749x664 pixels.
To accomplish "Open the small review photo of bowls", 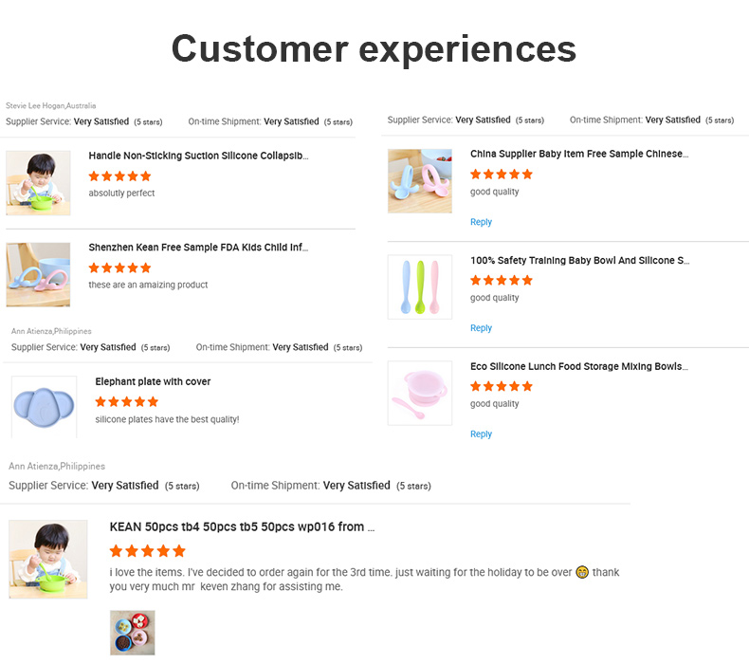I will click(x=132, y=633).
